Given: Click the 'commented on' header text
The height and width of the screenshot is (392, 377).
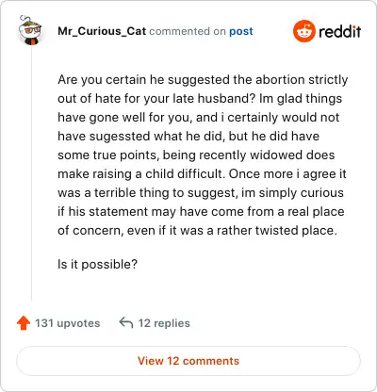Looking at the screenshot, I should coord(188,31).
